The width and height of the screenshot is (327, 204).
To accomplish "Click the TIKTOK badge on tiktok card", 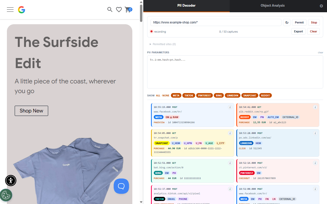I will click(x=160, y=199).
